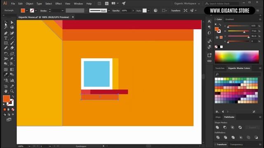The image size is (264, 148).
Task: Open the Window menu
Action: click(78, 4)
